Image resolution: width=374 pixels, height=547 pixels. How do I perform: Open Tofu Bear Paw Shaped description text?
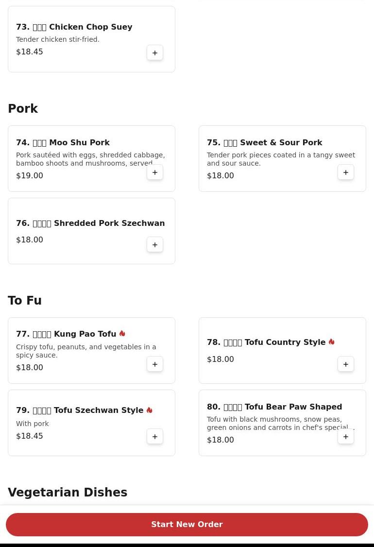[x=280, y=424]
